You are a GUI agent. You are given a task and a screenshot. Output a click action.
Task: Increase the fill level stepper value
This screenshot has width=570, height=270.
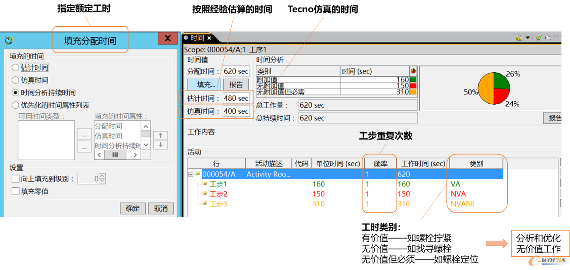click(x=102, y=176)
